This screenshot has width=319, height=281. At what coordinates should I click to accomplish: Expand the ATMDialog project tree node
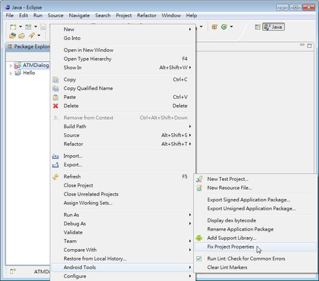coord(10,66)
